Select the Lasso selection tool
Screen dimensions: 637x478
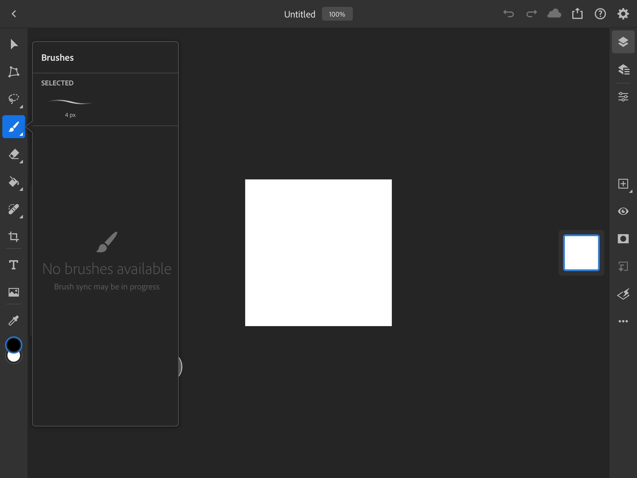pyautogui.click(x=13, y=99)
